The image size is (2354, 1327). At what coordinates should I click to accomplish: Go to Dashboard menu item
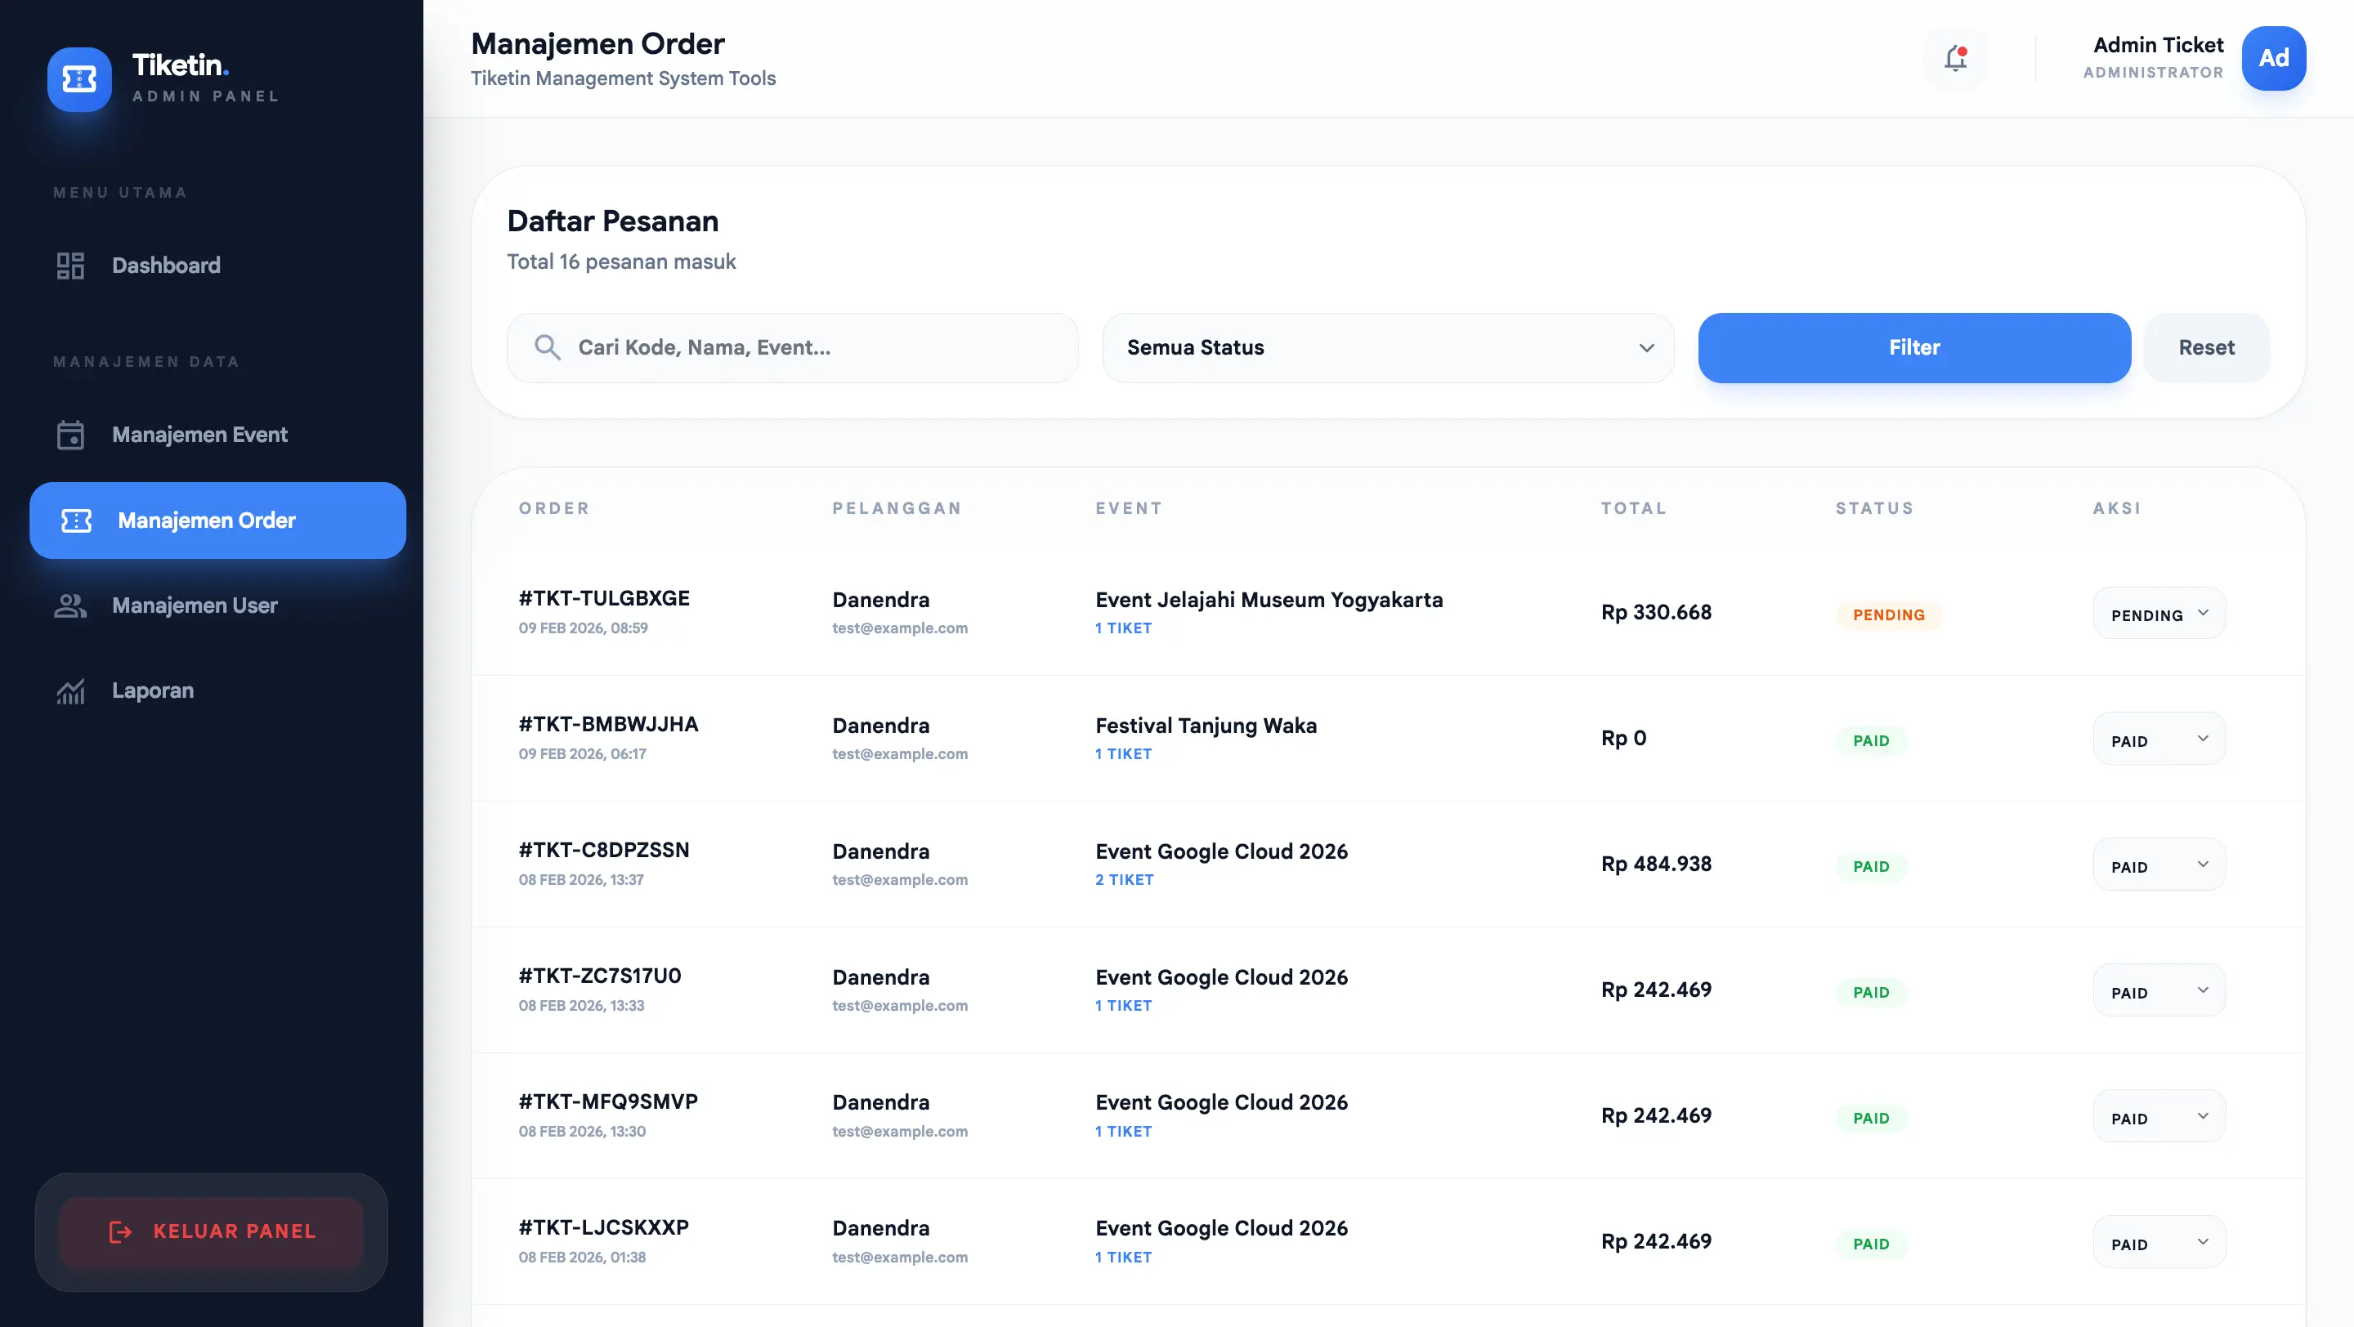tap(165, 266)
